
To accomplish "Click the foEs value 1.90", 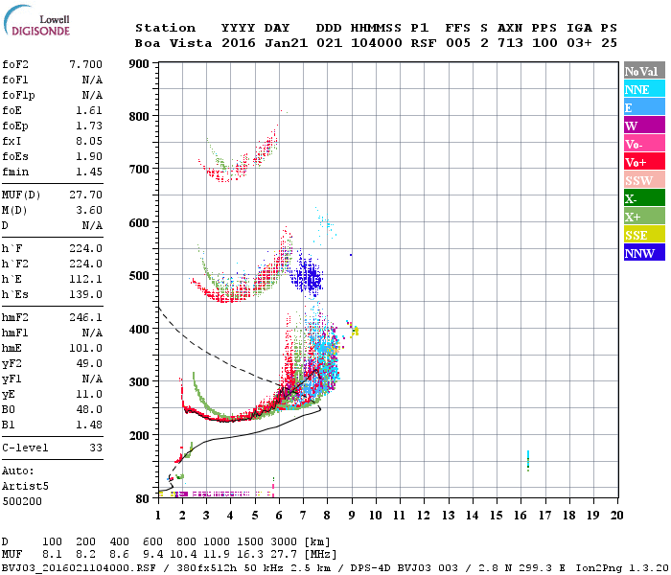I will coord(89,156).
